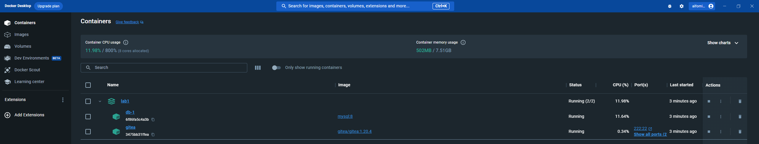Viewport: 759px width, 144px height.
Task: Copy the gitea container ID
Action: click(x=153, y=135)
